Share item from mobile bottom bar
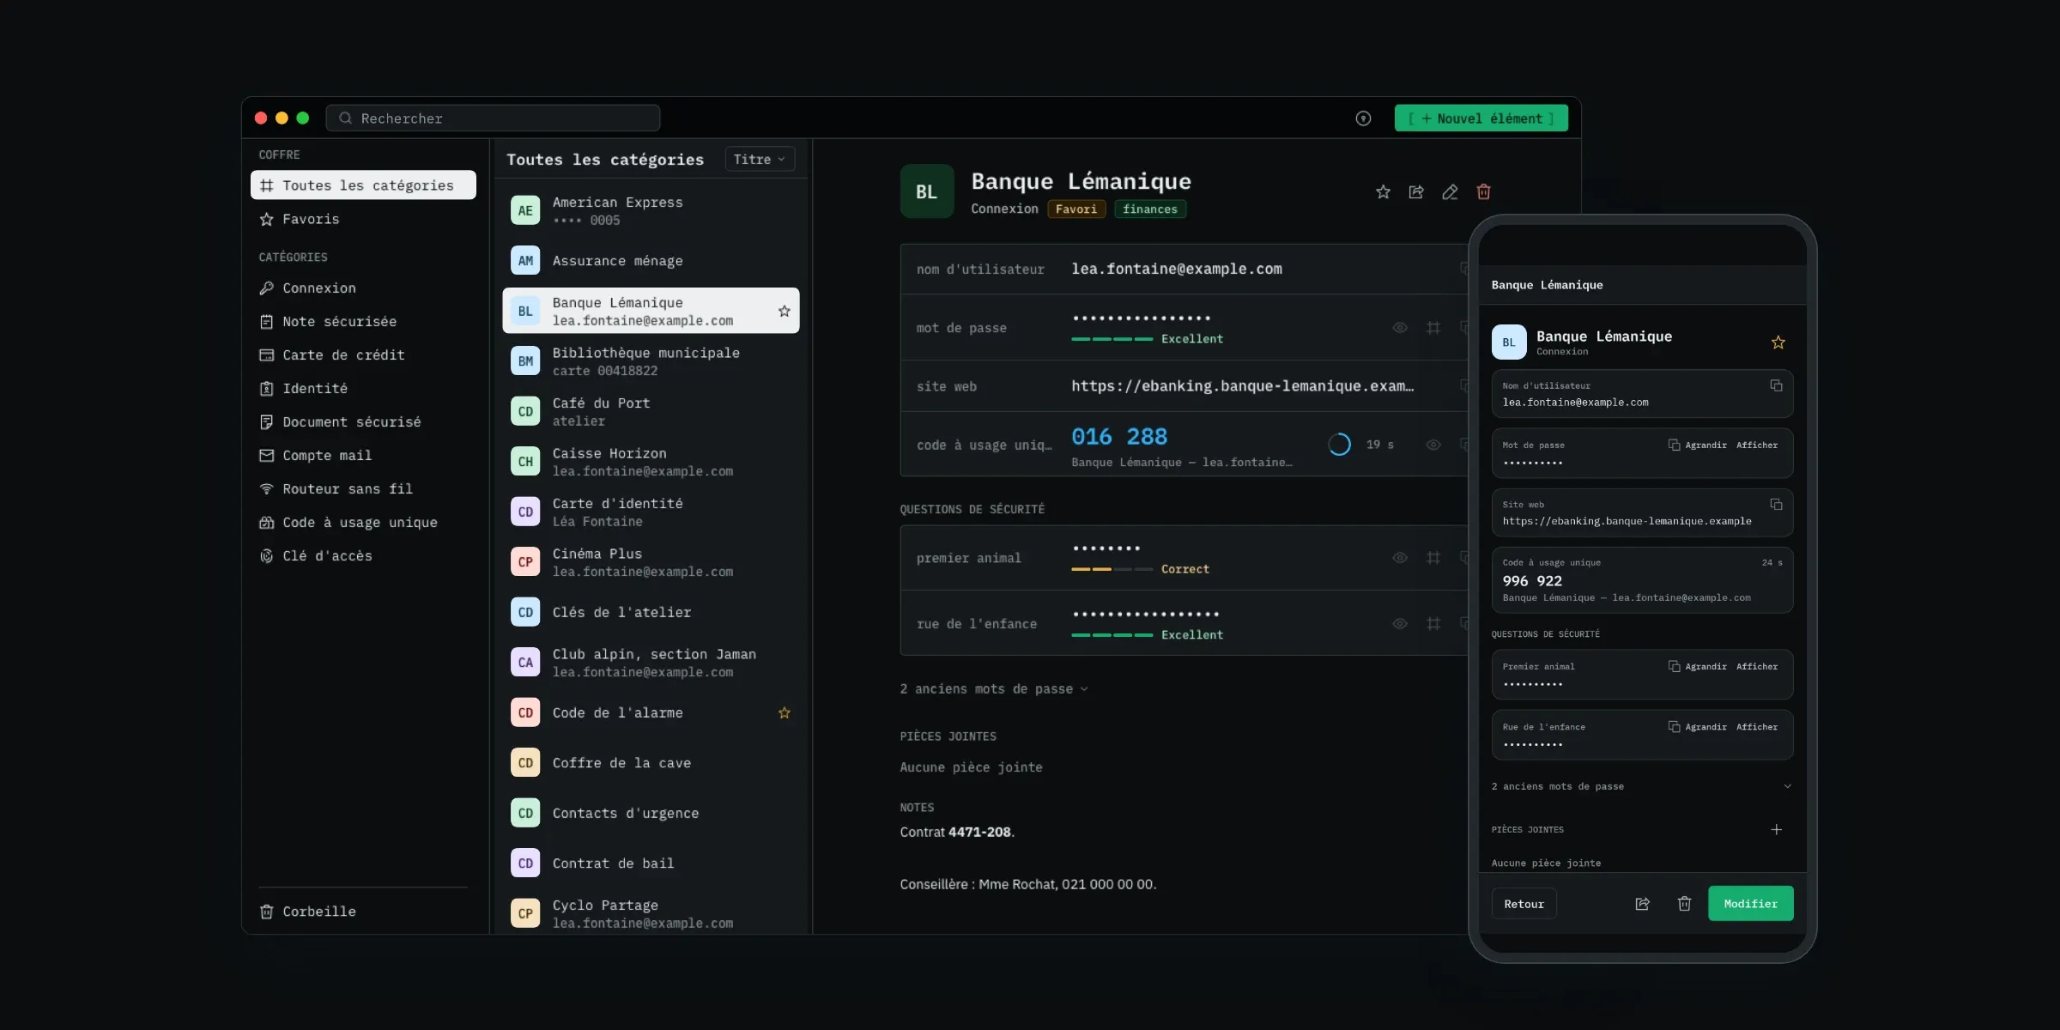The width and height of the screenshot is (2060, 1030). click(x=1642, y=904)
